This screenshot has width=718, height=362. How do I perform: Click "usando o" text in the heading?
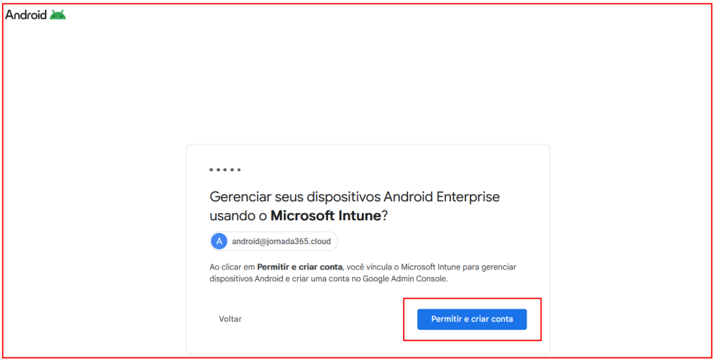click(238, 216)
